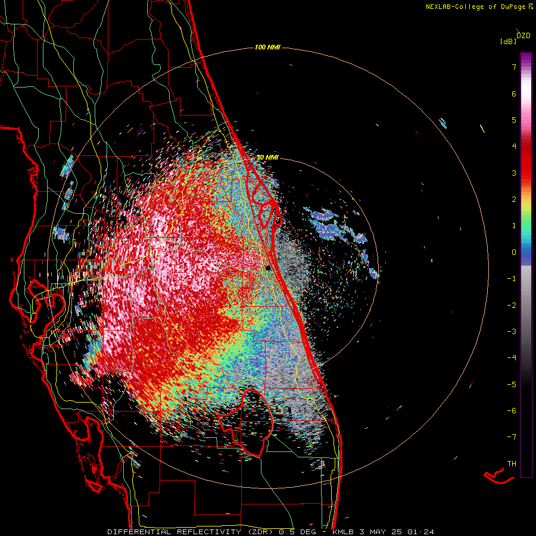Click the black KMLB radar site dot
Image resolution: width=536 pixels, height=536 pixels.
point(268,267)
